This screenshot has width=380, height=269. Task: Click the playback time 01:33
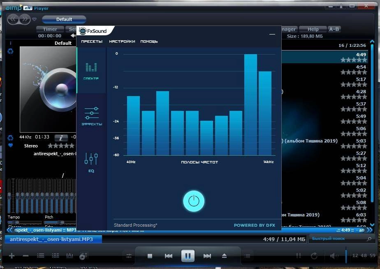tap(42, 137)
